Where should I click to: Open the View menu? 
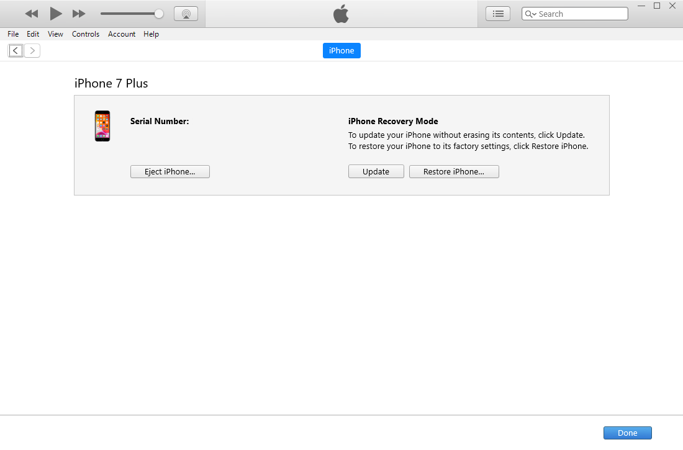pyautogui.click(x=55, y=34)
